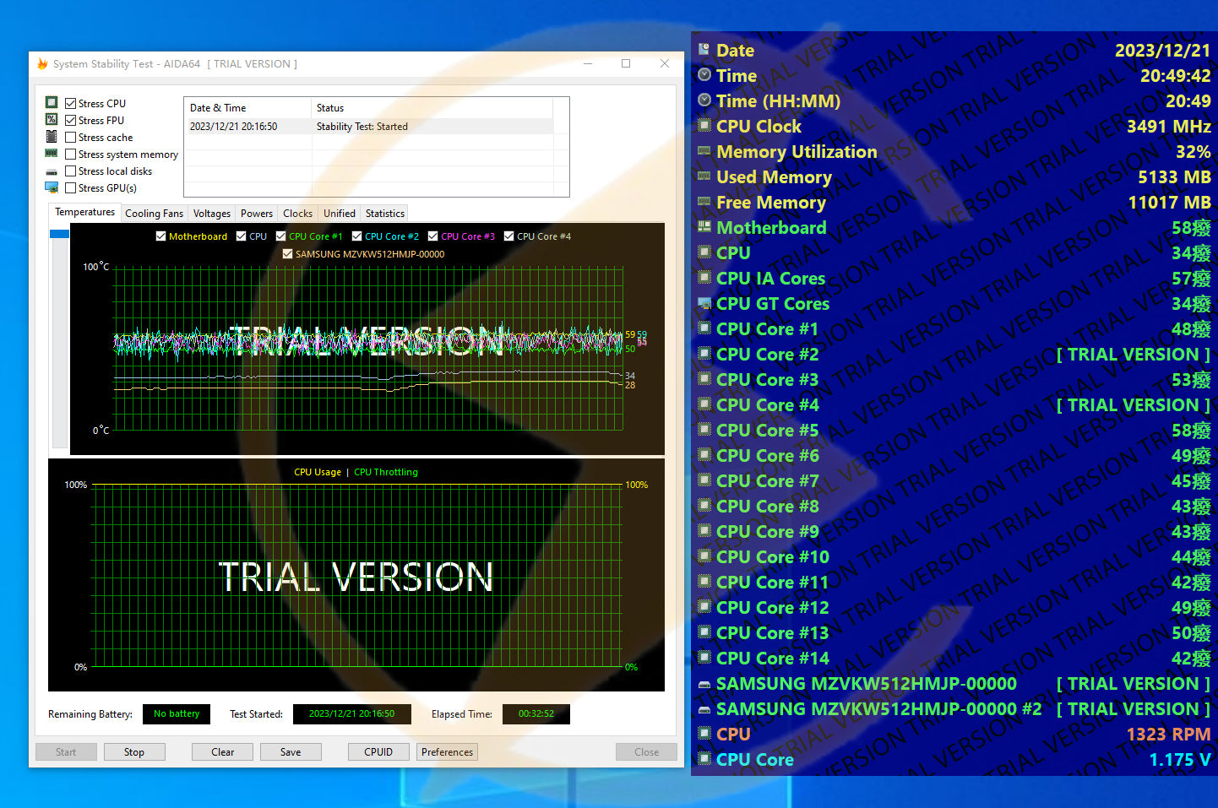1218x808 pixels.
Task: Click the clock icon next to Time (HH:MM)
Action: [704, 100]
